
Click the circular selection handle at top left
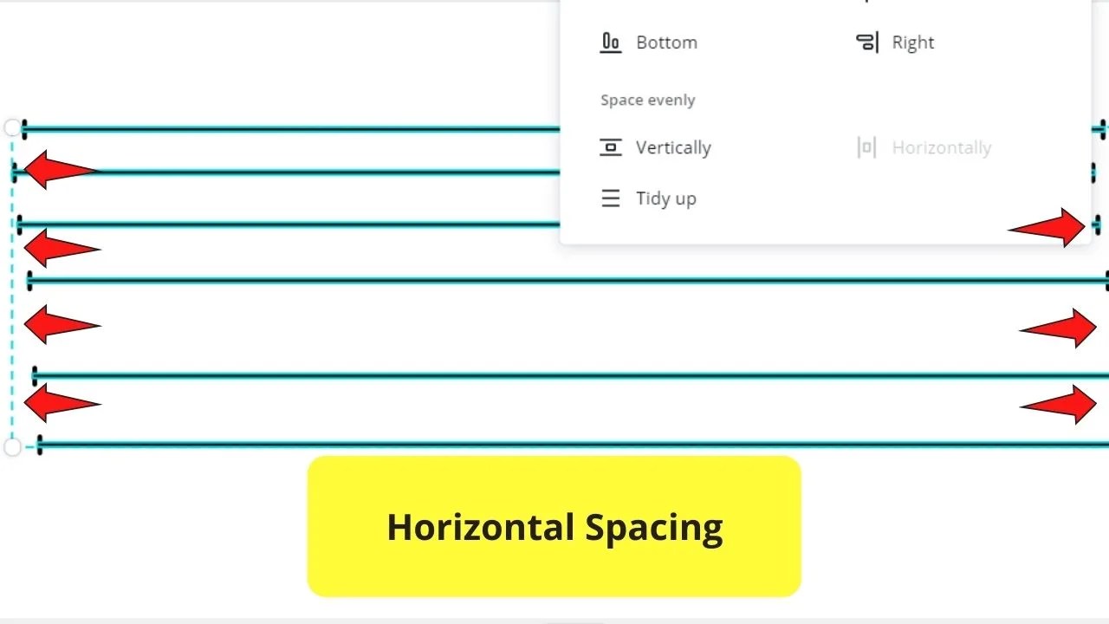pos(12,127)
